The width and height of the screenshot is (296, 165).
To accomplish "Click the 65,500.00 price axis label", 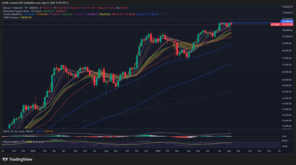I will point(287,72).
